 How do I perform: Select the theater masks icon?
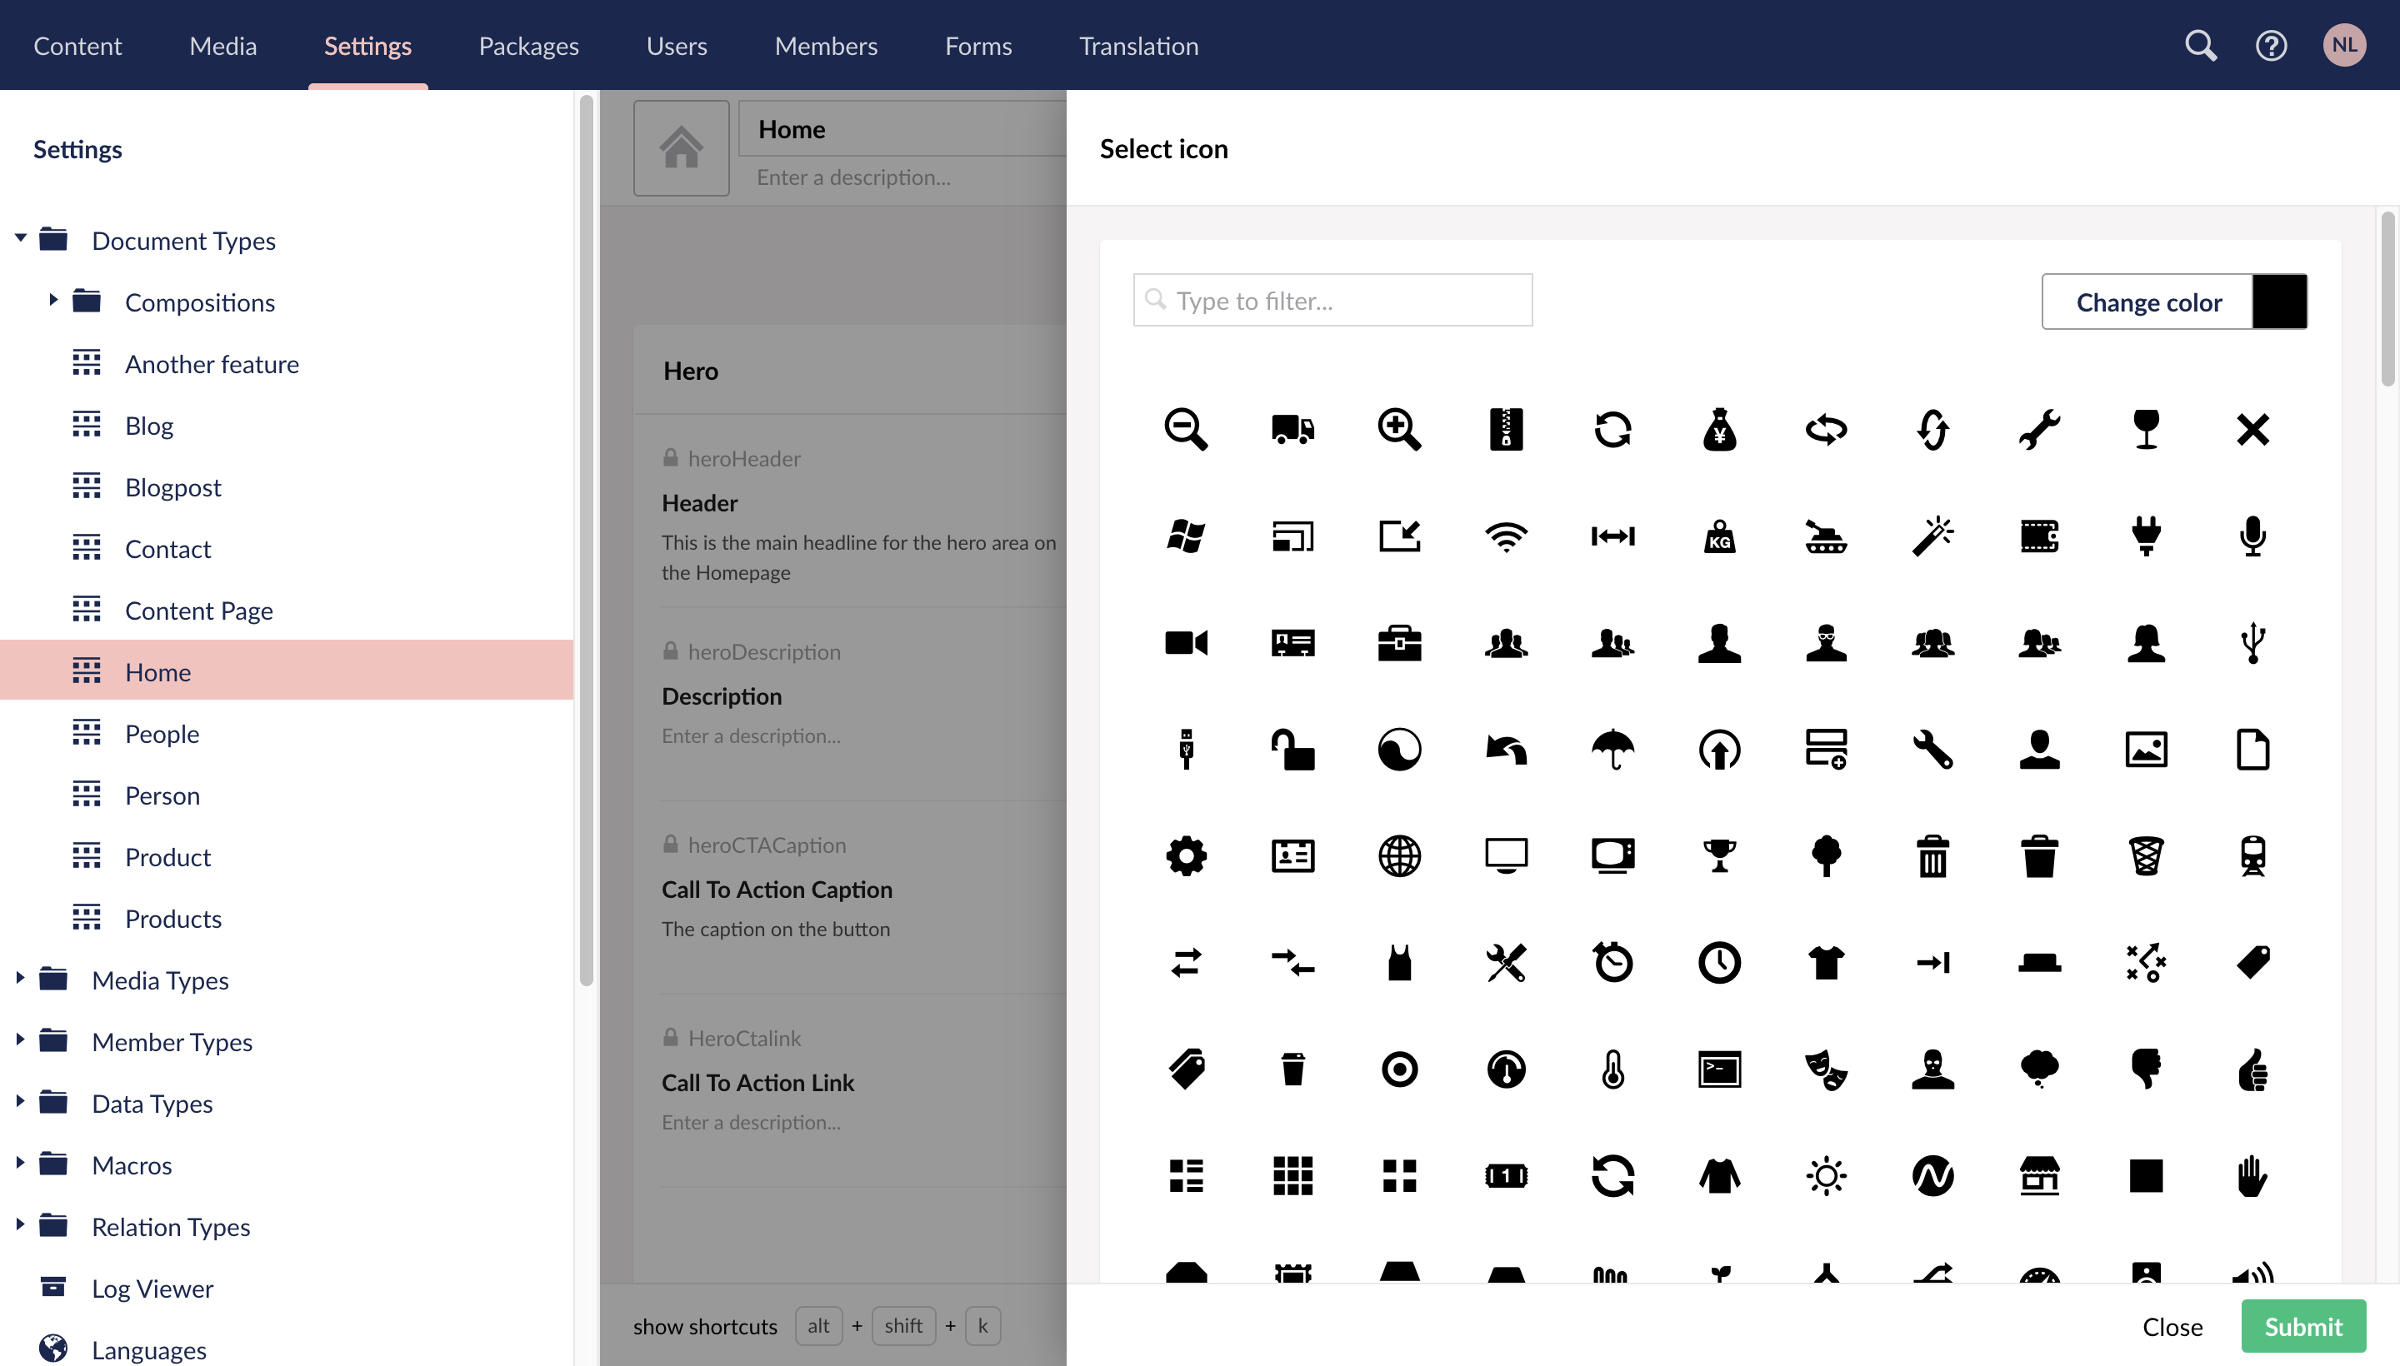[1827, 1069]
